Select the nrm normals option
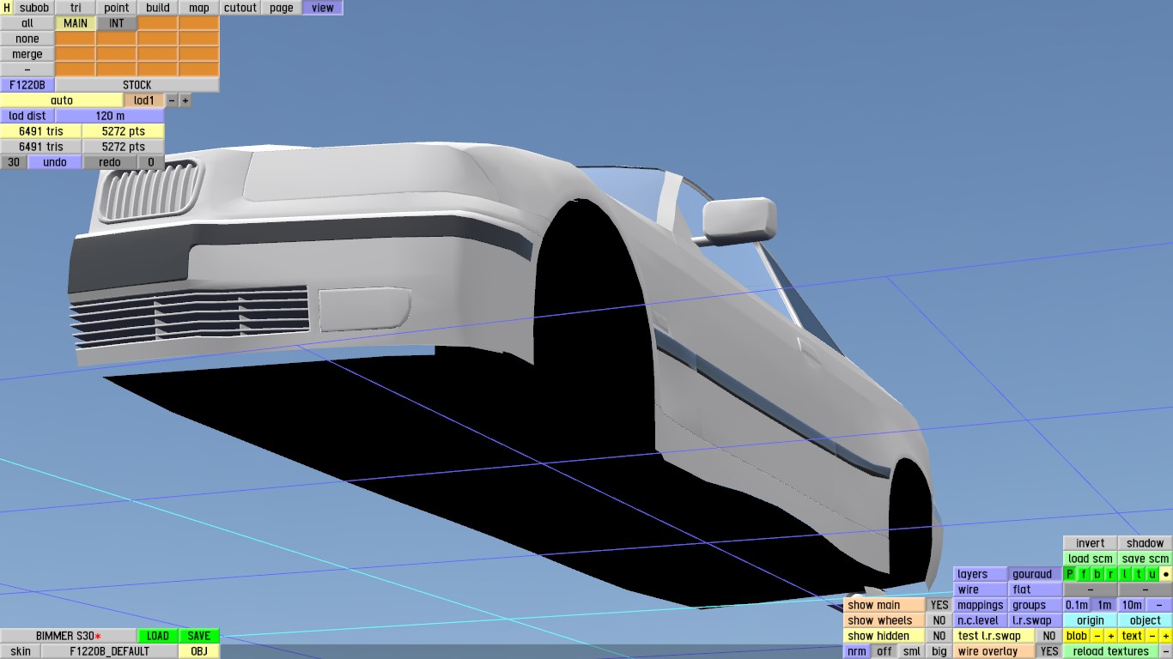1173x659 pixels. click(x=857, y=651)
